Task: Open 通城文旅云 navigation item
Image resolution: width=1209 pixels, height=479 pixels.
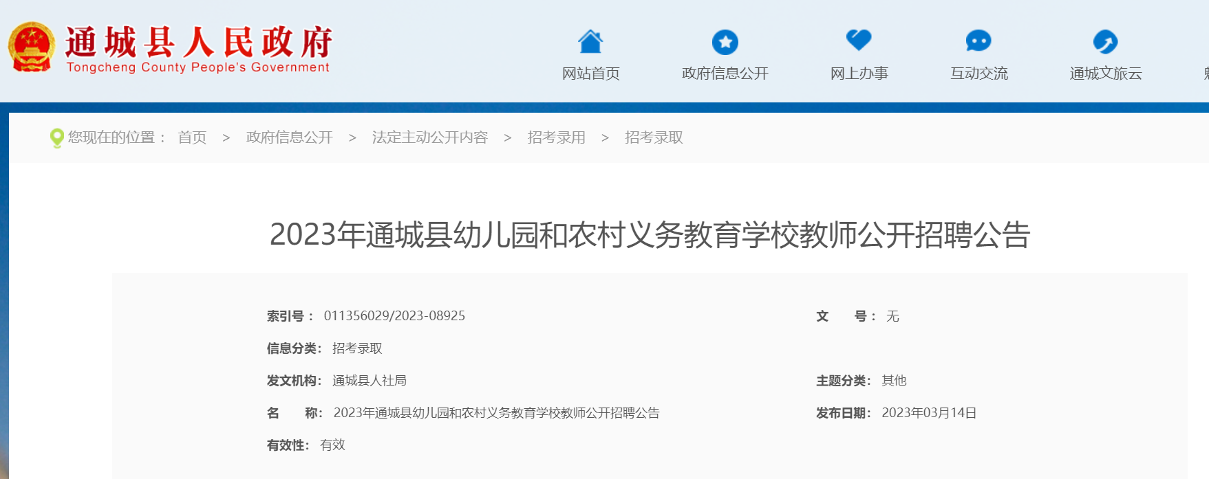Action: coord(1105,74)
